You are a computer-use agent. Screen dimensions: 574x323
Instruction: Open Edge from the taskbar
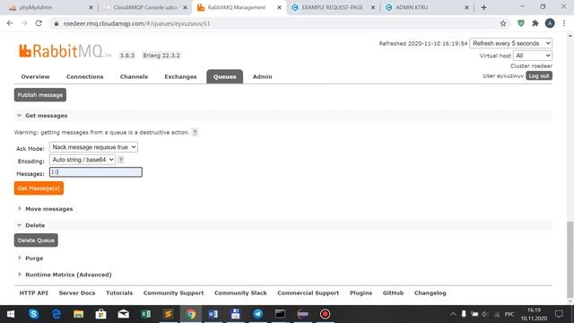point(56,314)
